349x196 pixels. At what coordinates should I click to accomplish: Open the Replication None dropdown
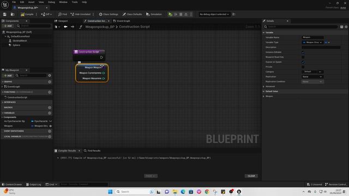pos(312,77)
